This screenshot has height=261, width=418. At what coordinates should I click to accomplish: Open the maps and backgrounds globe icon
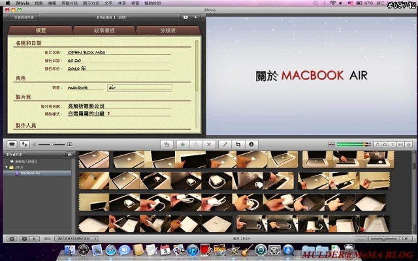click(x=408, y=144)
